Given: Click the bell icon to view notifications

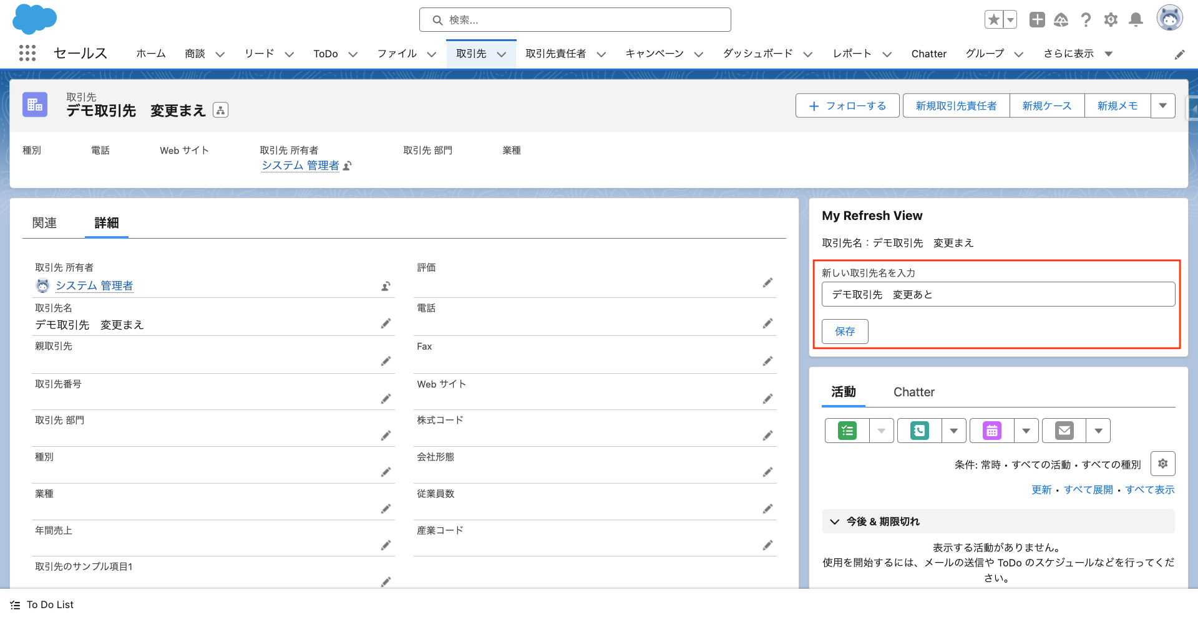Looking at the screenshot, I should 1136,19.
